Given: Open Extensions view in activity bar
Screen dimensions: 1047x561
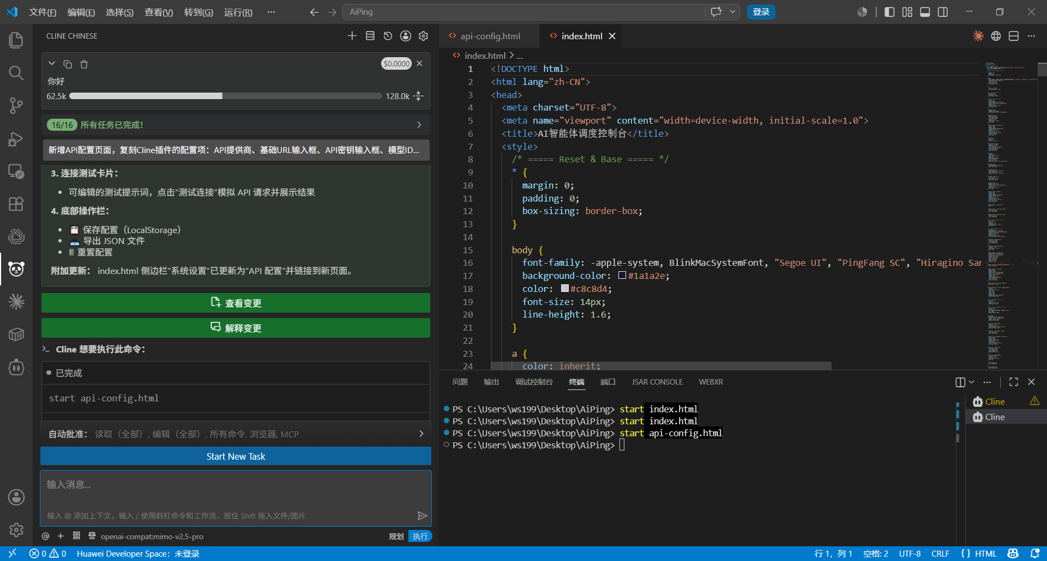Looking at the screenshot, I should pyautogui.click(x=16, y=204).
